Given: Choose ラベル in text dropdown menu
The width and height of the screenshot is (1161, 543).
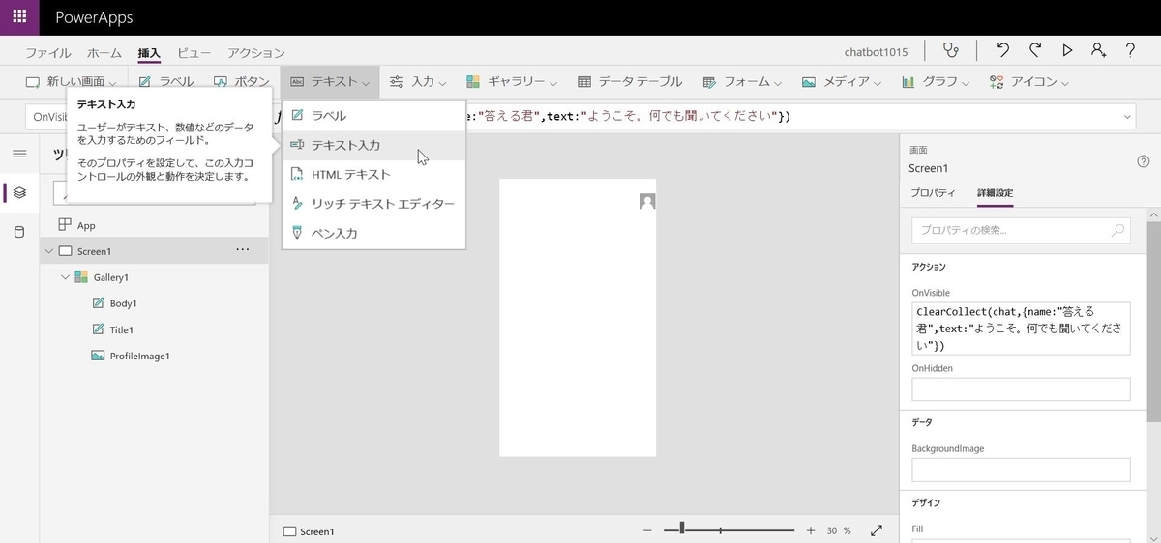Looking at the screenshot, I should [x=373, y=115].
